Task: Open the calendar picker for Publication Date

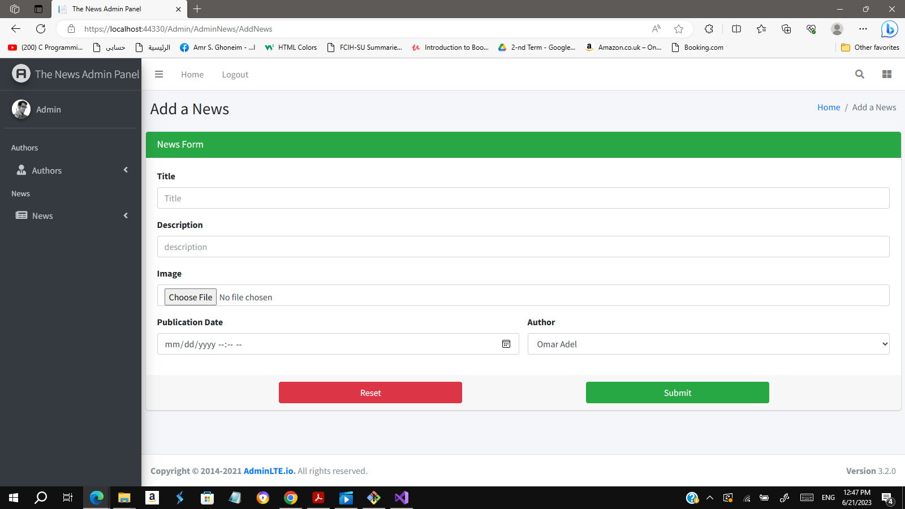Action: (x=506, y=343)
